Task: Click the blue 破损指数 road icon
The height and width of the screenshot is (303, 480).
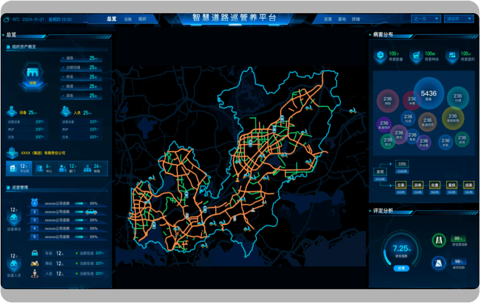Action: point(439,263)
